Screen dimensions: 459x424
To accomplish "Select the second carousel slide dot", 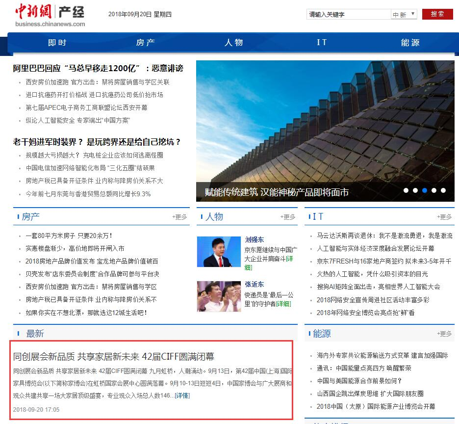I will tap(415, 190).
